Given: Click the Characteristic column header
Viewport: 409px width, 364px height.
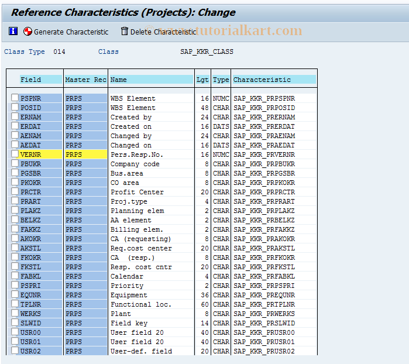Looking at the screenshot, I should 274,80.
